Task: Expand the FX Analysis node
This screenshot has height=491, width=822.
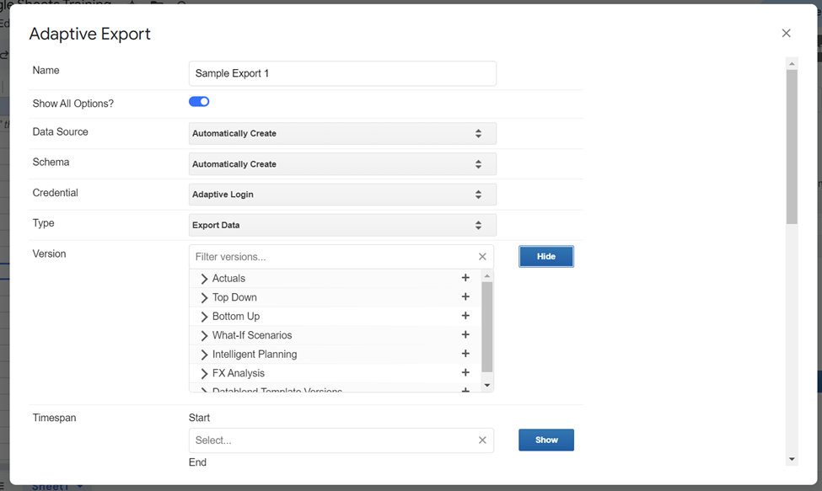Action: [x=205, y=373]
